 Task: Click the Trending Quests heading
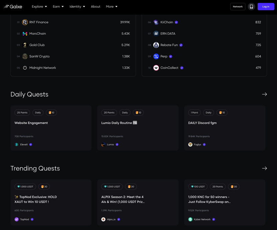35,168
